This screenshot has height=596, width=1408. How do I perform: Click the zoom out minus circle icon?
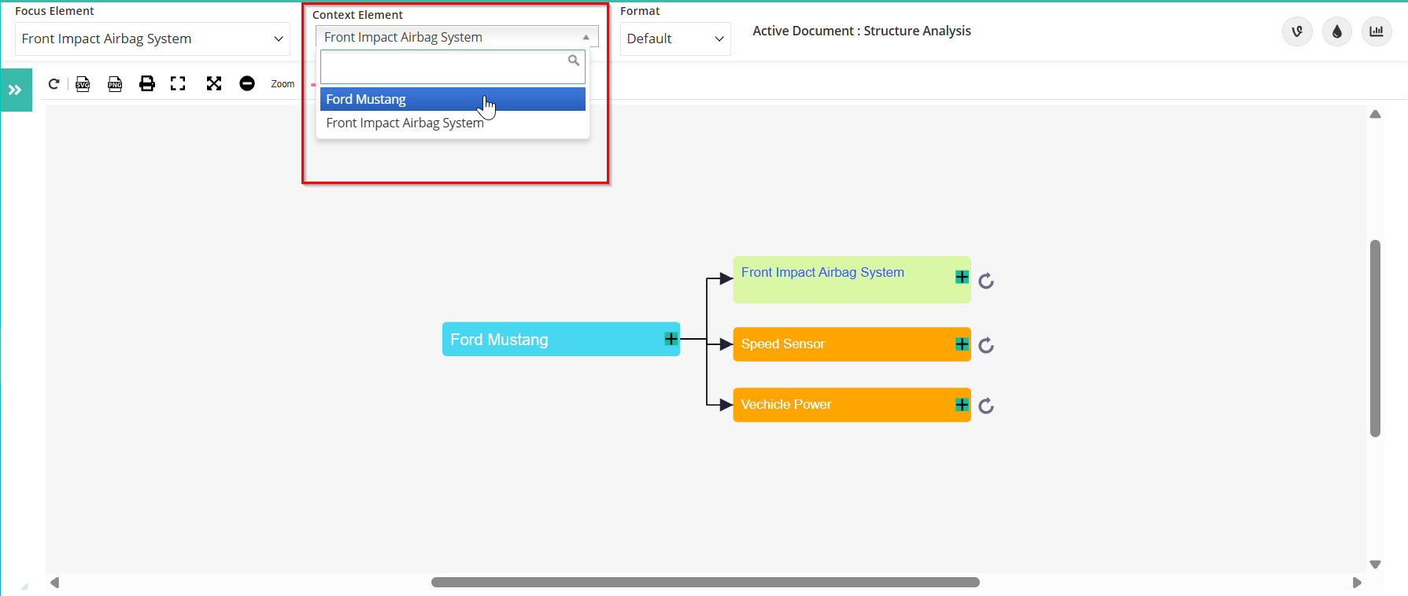[247, 83]
